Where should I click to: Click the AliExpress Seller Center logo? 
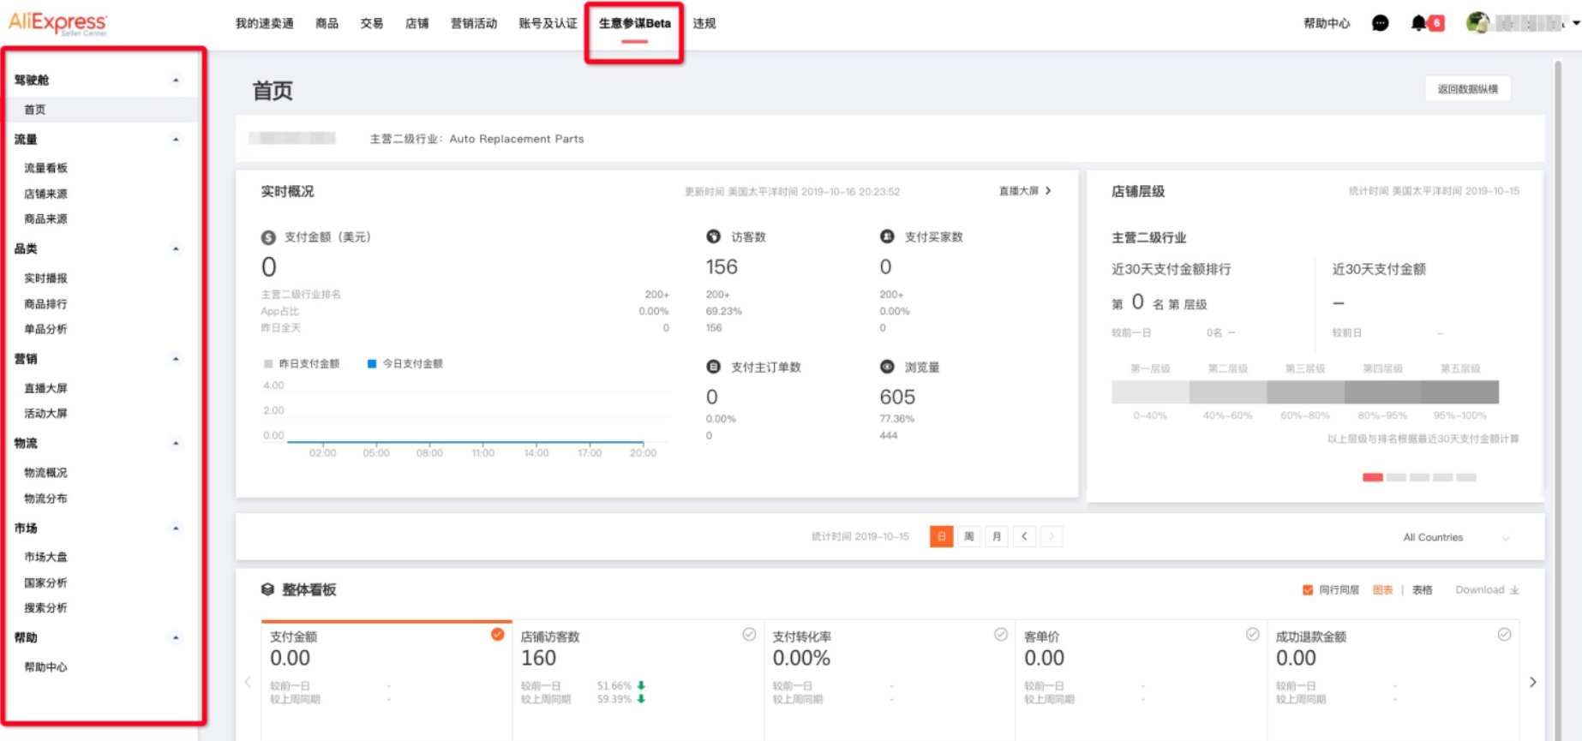click(x=58, y=23)
